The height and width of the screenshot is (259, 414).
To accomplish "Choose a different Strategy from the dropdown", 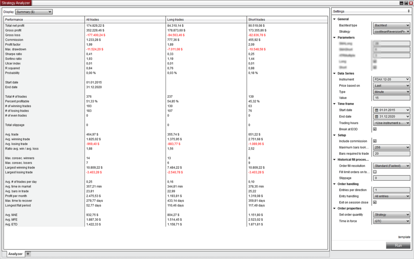I will coord(391,32).
